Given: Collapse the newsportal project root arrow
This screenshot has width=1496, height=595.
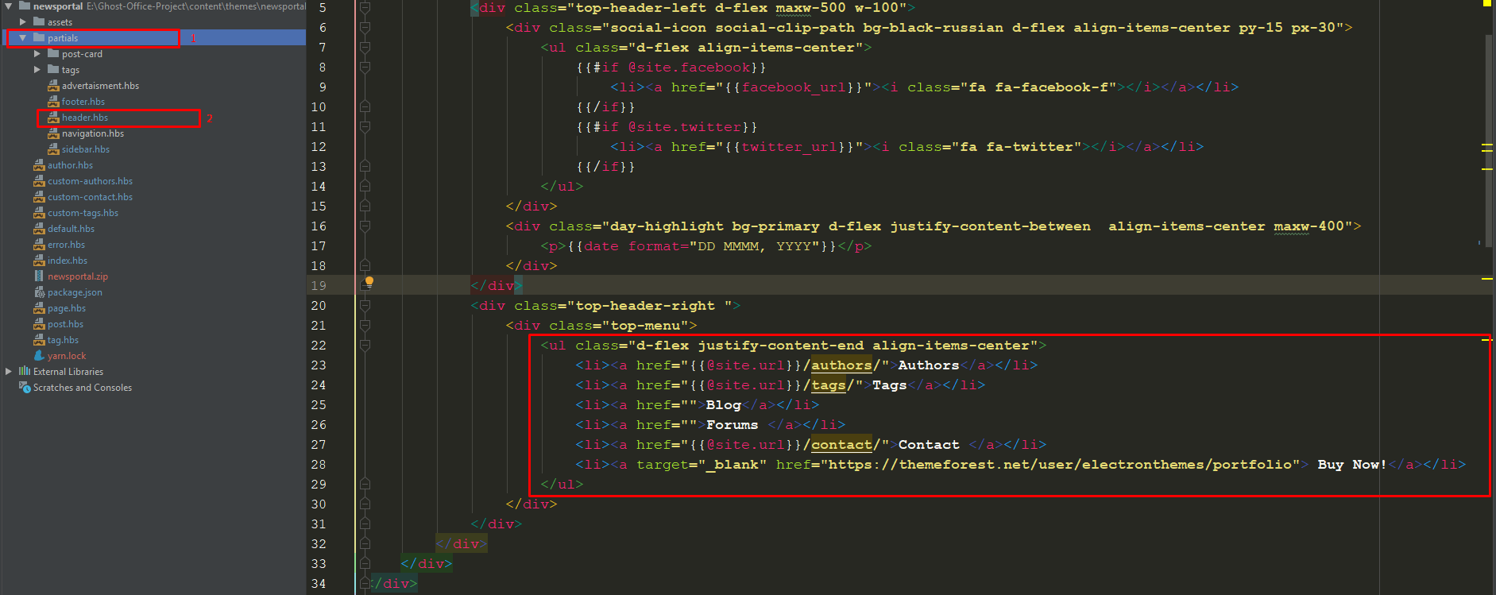Looking at the screenshot, I should tap(9, 6).
